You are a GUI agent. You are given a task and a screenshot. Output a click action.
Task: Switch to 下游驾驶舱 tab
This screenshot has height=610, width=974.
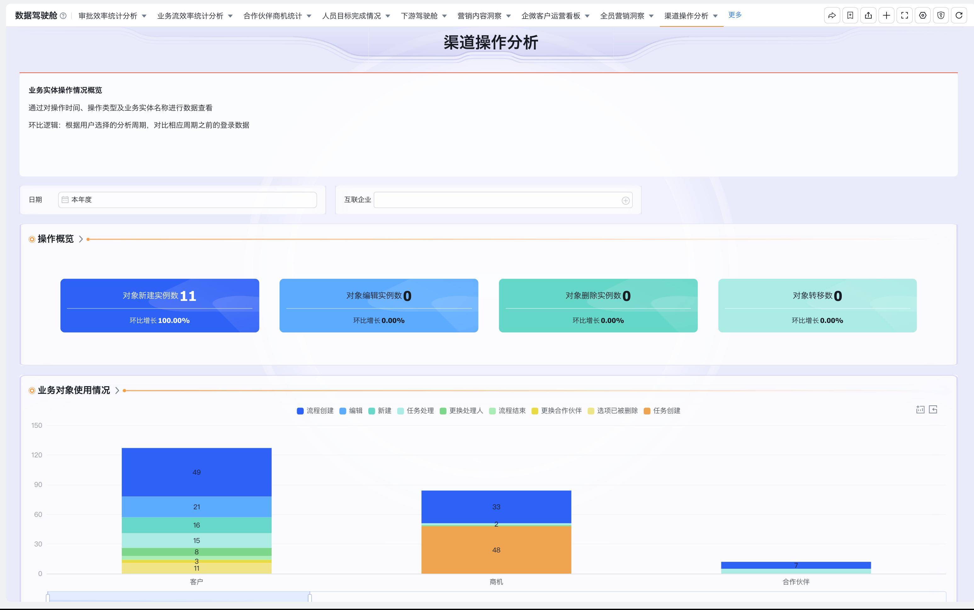pos(419,16)
